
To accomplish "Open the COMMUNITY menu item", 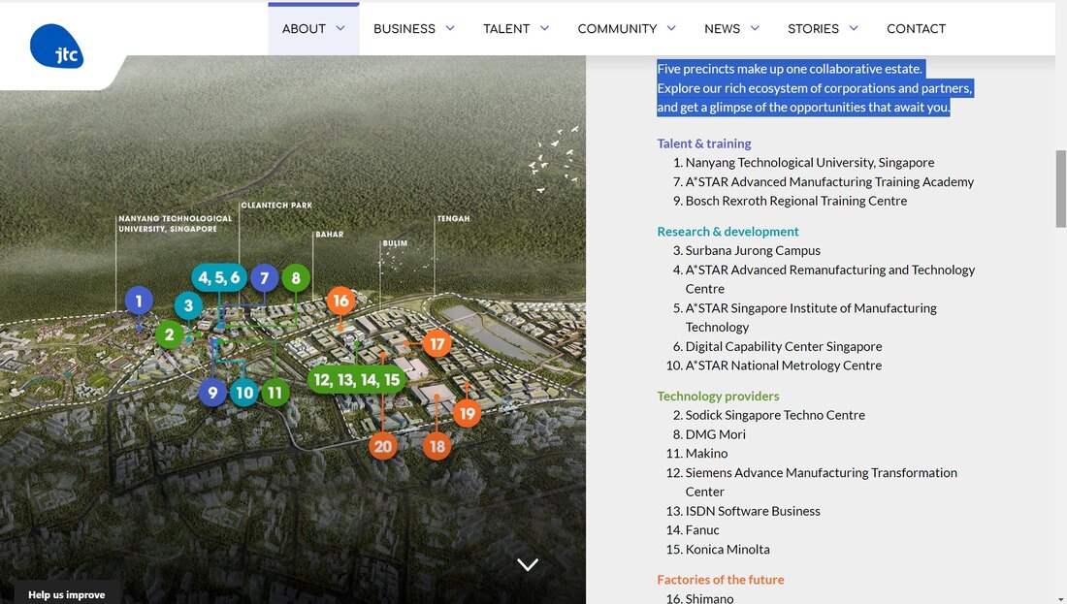I will (617, 28).
